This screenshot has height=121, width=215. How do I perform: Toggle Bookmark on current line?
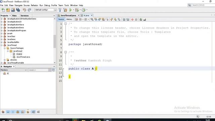click(119, 19)
